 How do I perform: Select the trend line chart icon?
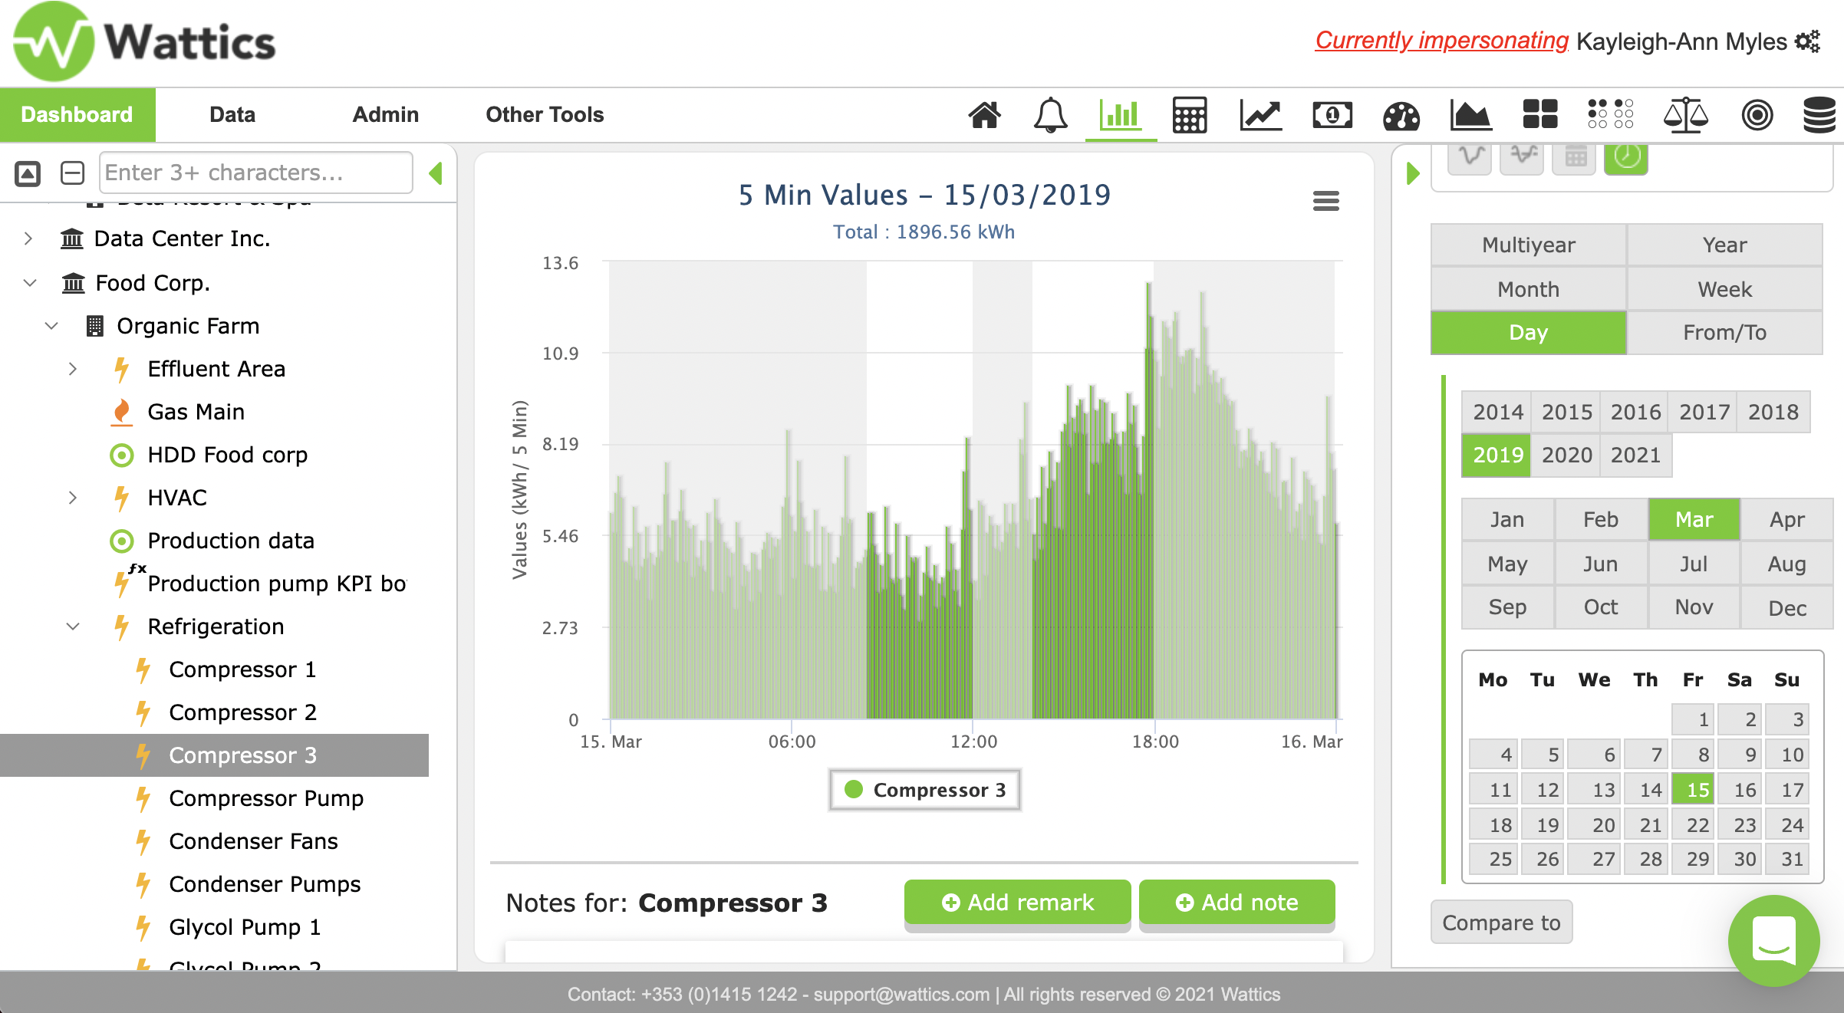click(1260, 116)
